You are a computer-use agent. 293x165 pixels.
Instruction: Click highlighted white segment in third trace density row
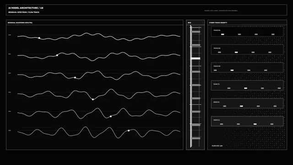point(232,70)
